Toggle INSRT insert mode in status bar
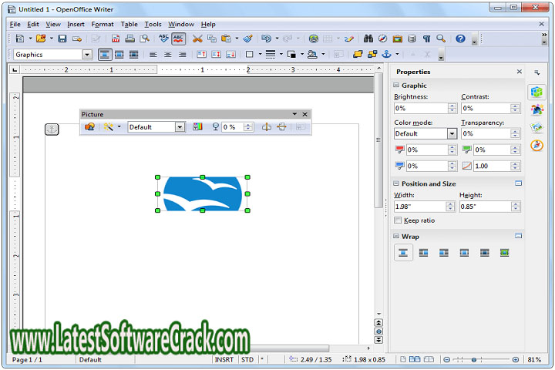Viewport: 555px width, 370px height. coord(224,360)
